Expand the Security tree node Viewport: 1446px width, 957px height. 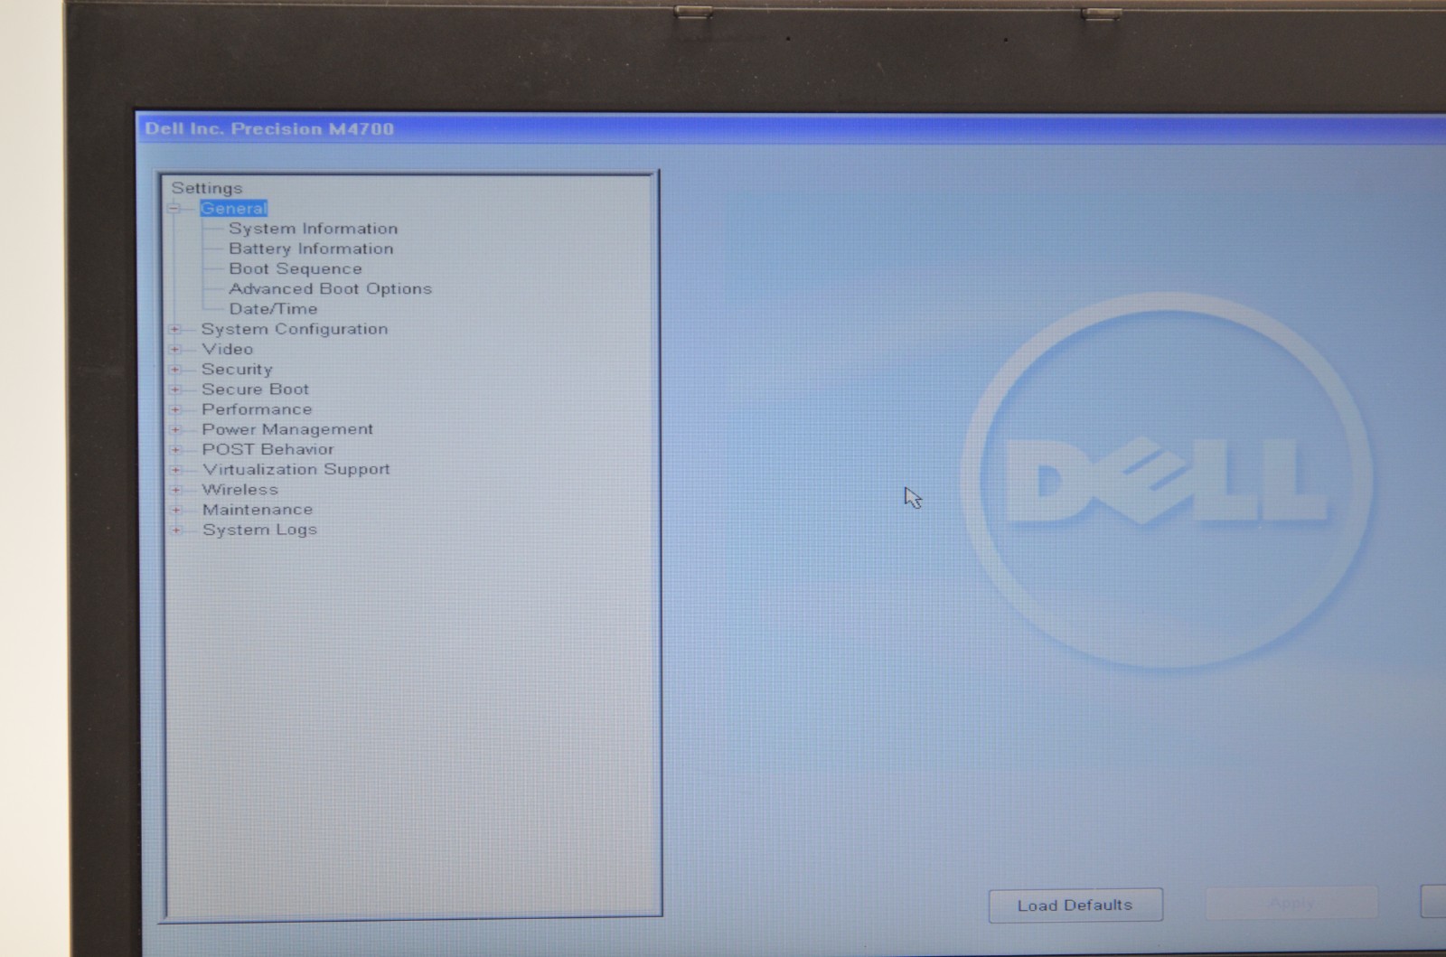click(x=175, y=370)
